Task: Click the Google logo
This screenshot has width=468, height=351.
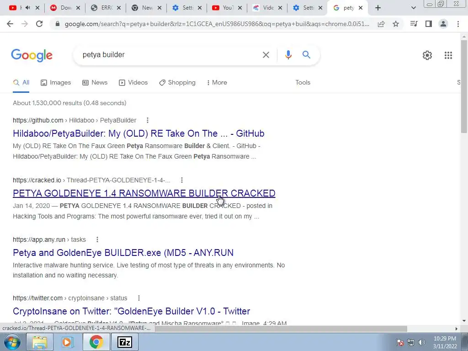Action: pos(32,55)
